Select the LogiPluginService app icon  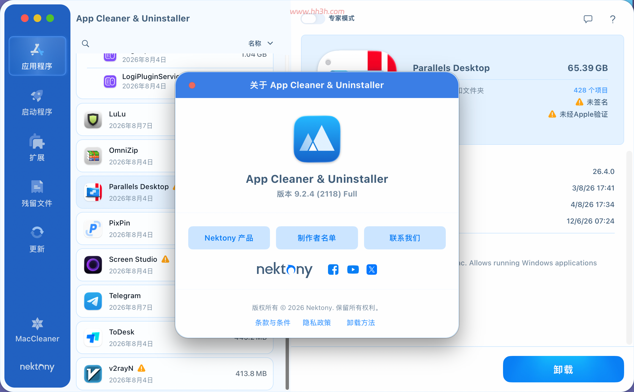(110, 81)
